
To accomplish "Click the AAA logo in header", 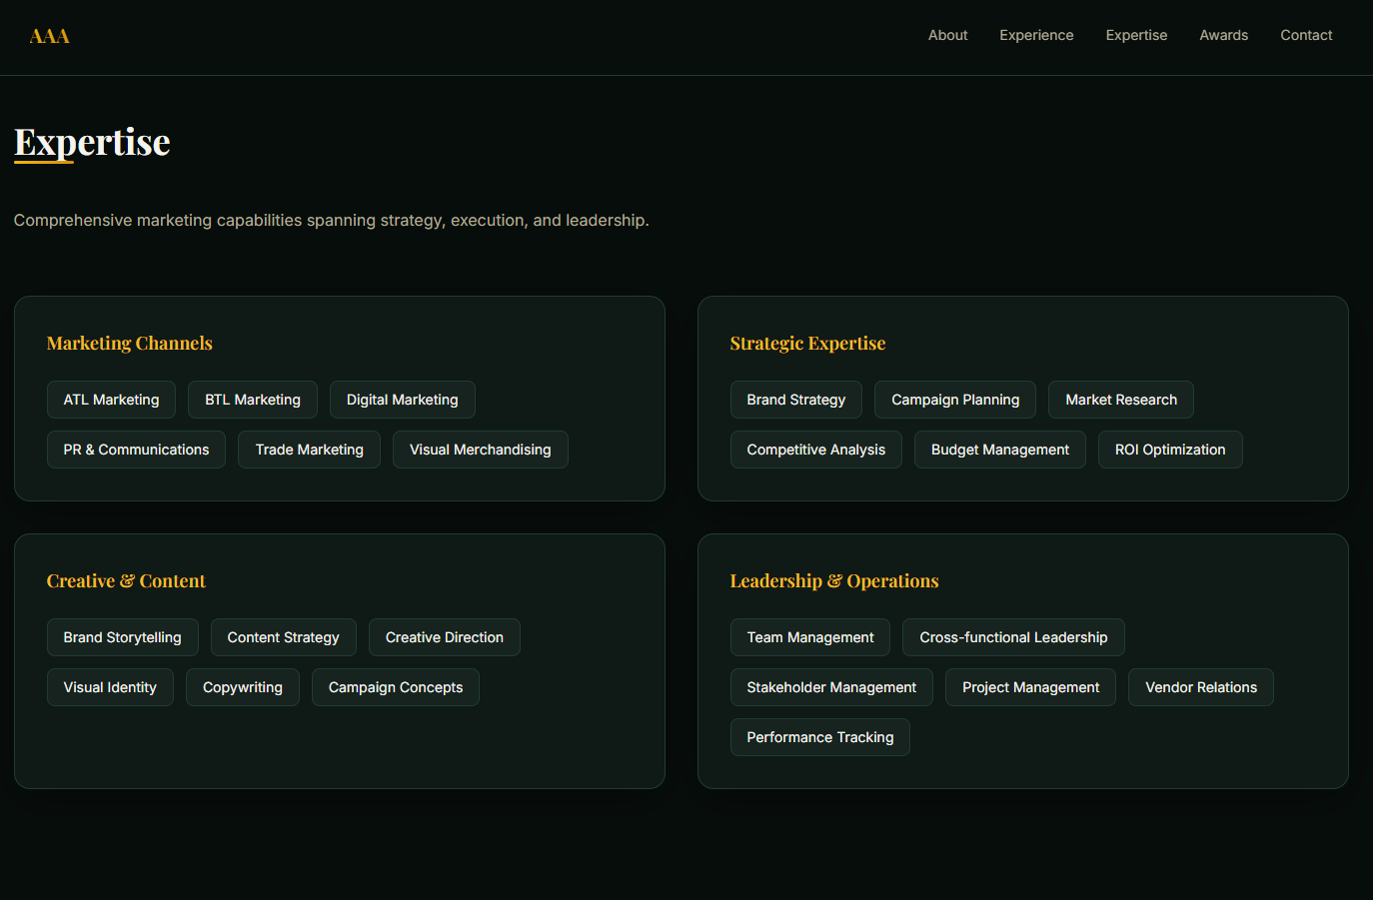I will coord(49,36).
